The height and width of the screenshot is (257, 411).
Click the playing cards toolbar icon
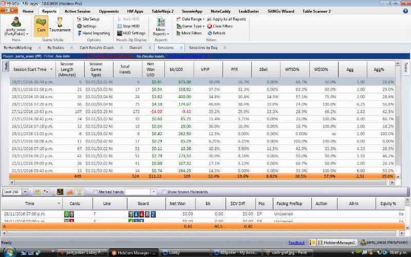point(46,192)
